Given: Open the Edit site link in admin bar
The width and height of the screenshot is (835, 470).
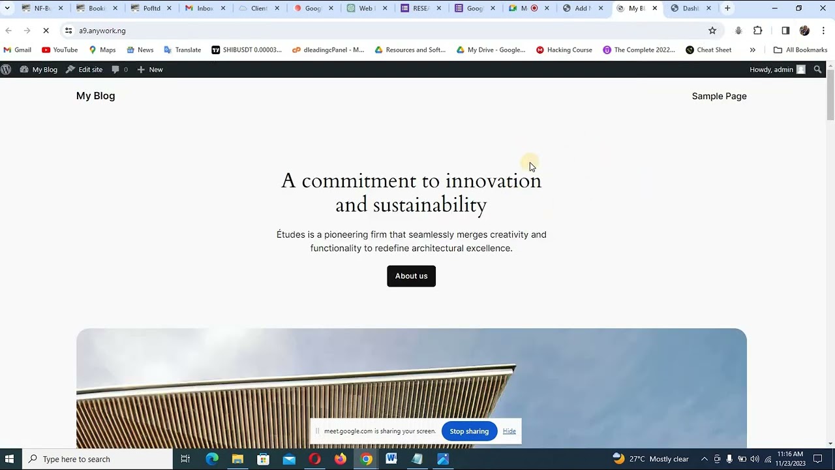Looking at the screenshot, I should point(84,69).
